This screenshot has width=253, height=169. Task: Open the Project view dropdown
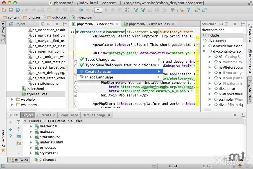23,24
